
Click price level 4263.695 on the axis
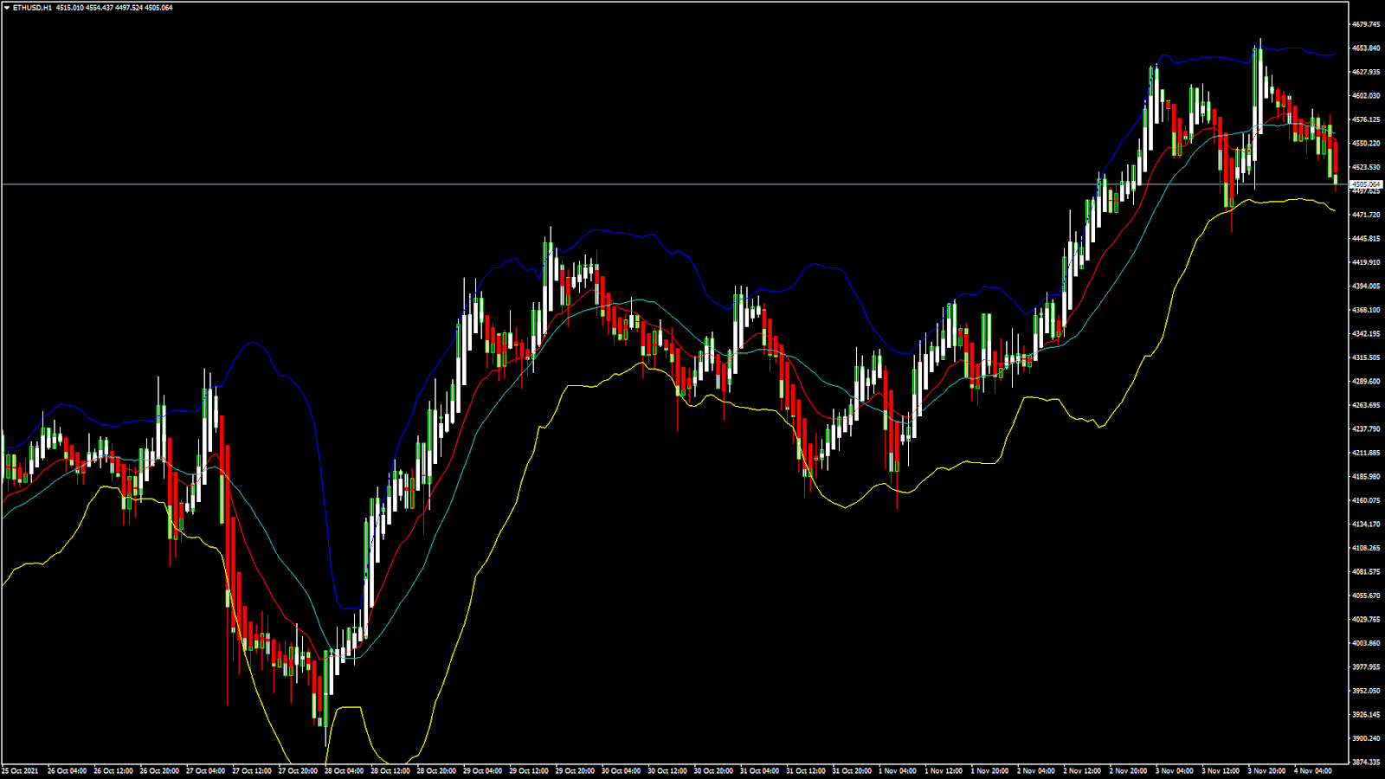click(x=1366, y=405)
